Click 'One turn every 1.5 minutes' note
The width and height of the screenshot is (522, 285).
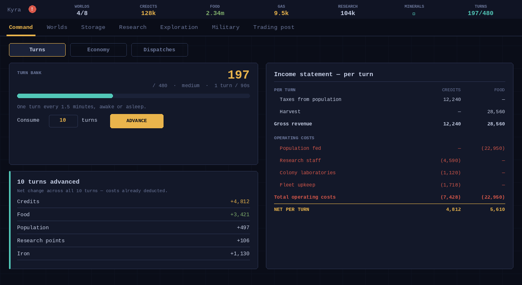tap(82, 107)
